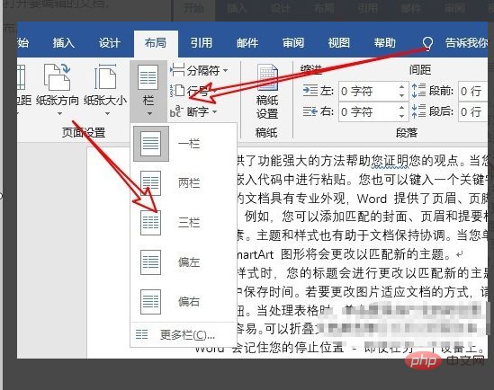The height and width of the screenshot is (390, 494).
Task: Choose the 一栏 text entry
Action: pyautogui.click(x=189, y=144)
